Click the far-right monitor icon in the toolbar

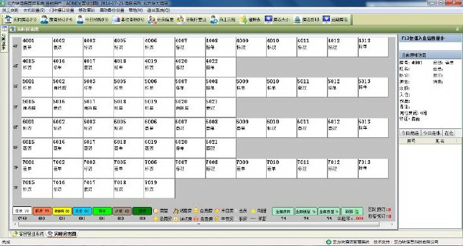(x=326, y=20)
